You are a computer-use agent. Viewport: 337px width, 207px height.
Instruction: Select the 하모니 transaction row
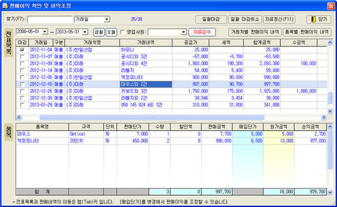tap(171, 50)
